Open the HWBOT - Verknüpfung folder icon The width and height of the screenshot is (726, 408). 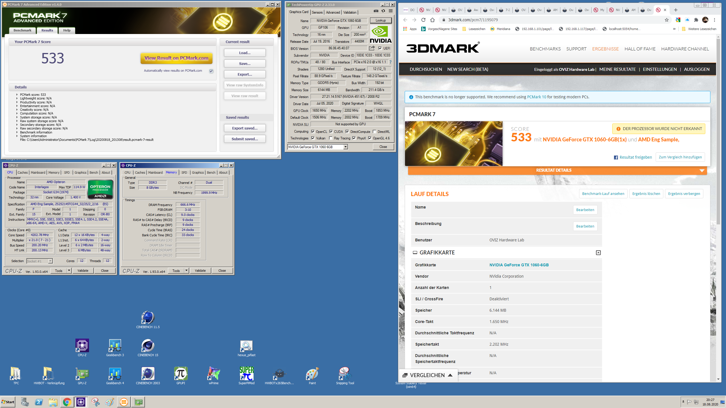pos(49,376)
